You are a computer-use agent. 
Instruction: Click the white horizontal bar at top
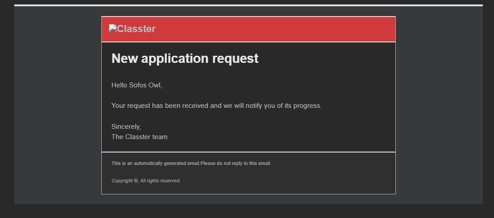point(248,5)
